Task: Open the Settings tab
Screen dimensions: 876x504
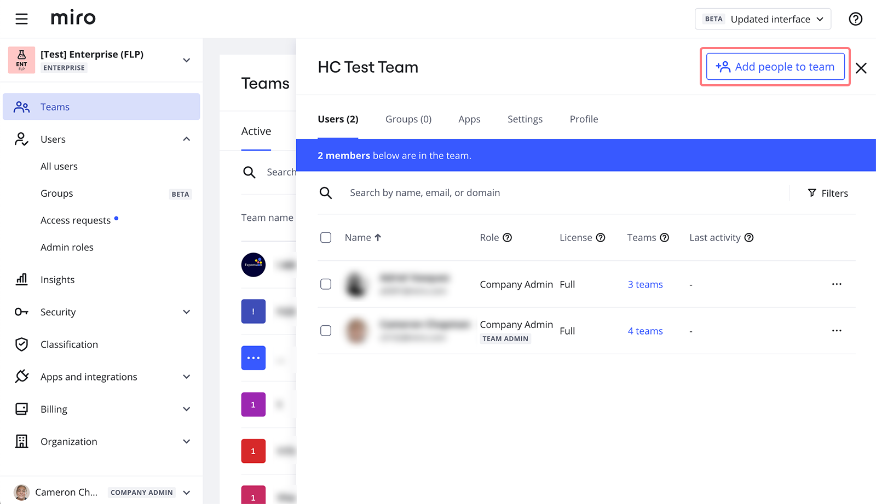Action: [525, 119]
